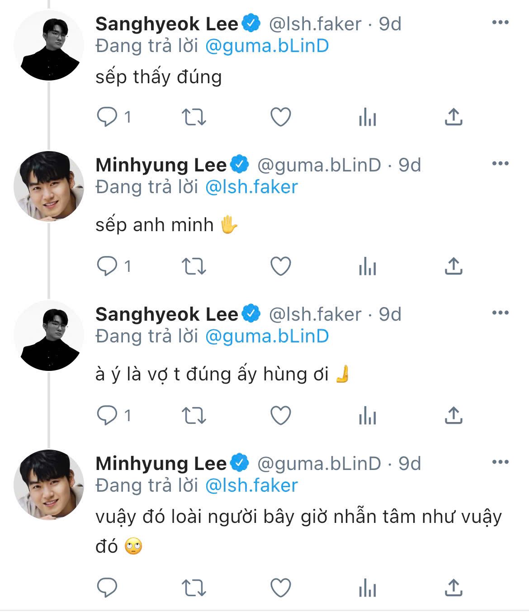Screen dimensions: 529x612
Task: Open Minhyung Lee's profile from last tweet name
Action: (161, 464)
